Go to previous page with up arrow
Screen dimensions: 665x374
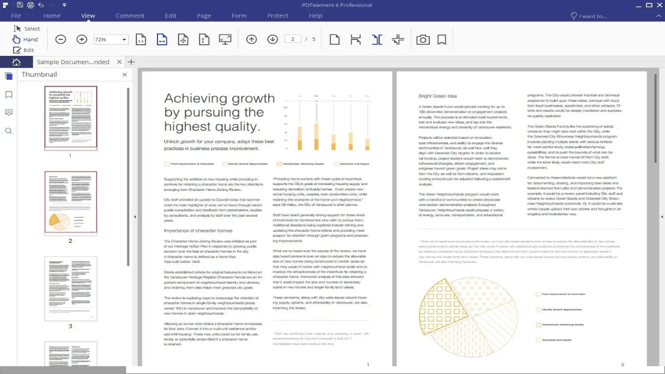[251, 40]
